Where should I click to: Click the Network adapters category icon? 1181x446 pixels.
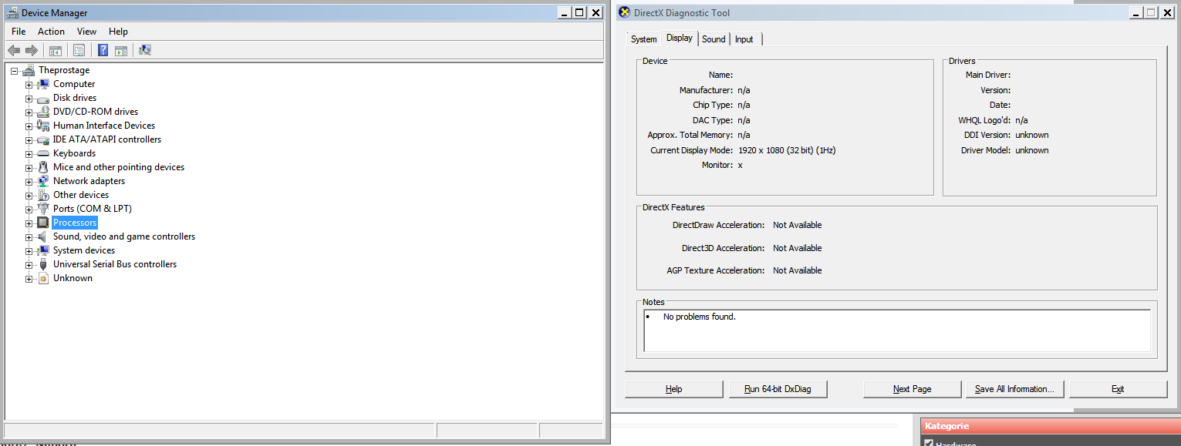click(43, 181)
